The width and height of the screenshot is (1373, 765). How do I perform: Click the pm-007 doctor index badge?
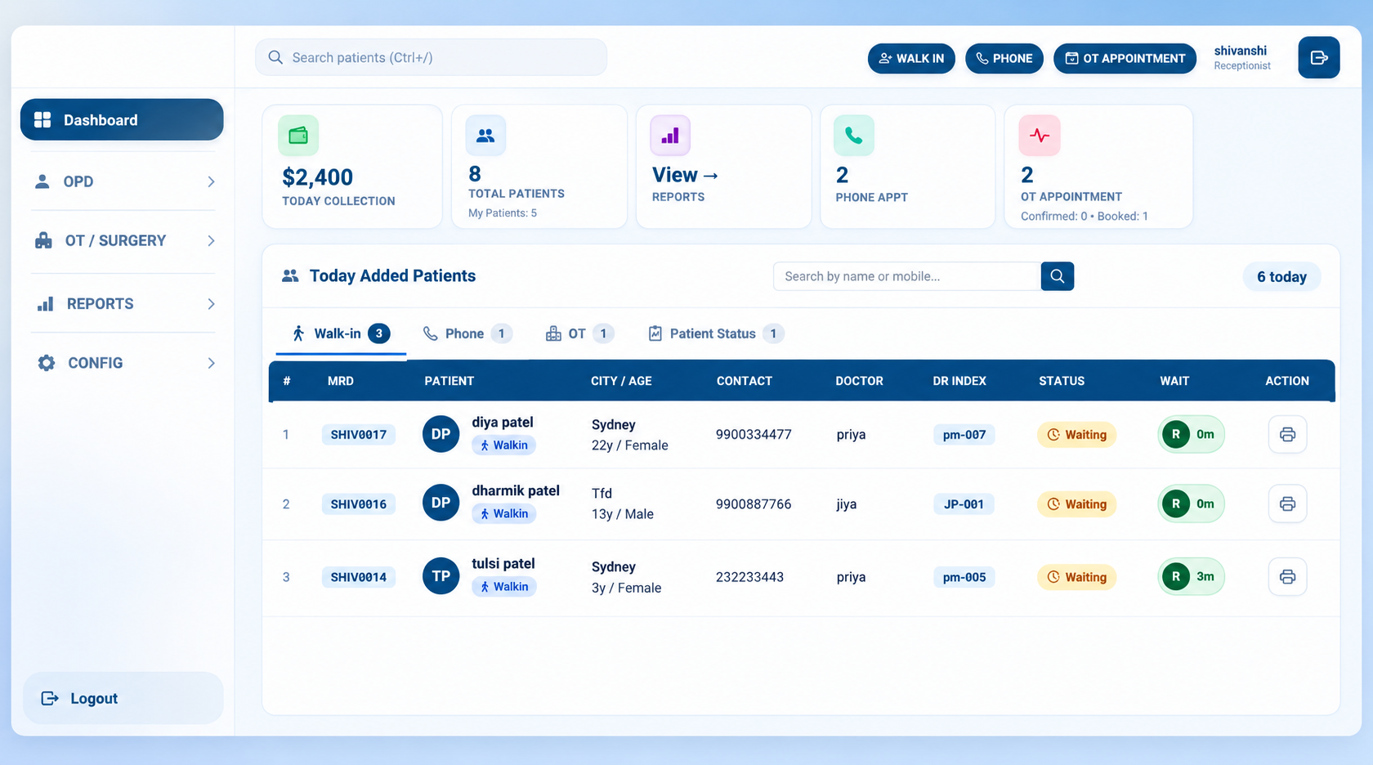pyautogui.click(x=964, y=435)
